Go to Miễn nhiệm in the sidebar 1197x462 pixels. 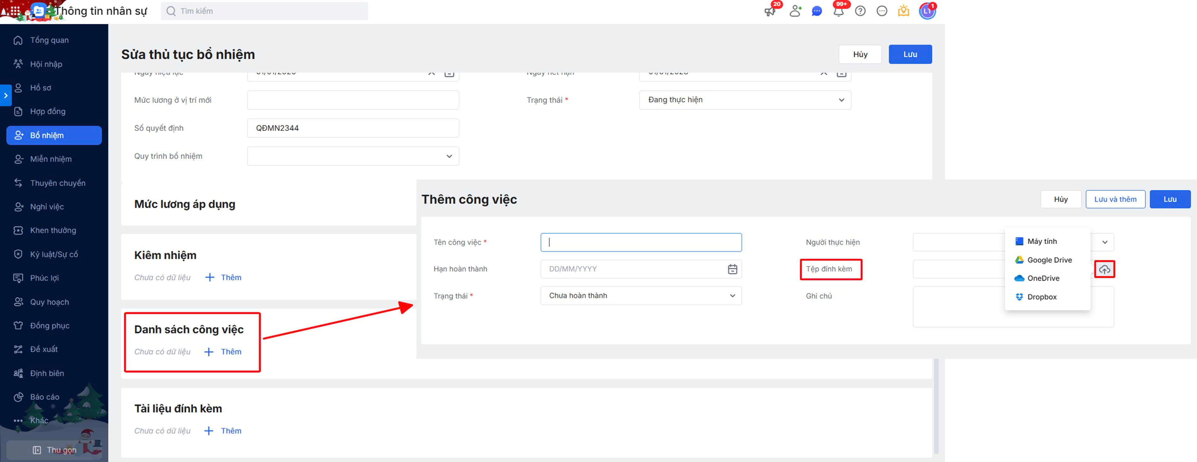click(x=51, y=159)
